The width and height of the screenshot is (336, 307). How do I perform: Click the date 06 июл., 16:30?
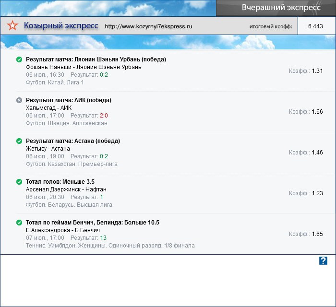click(x=45, y=75)
